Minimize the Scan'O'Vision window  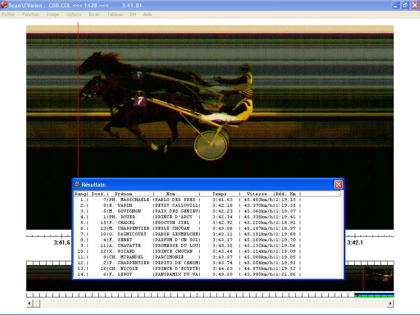[395, 5]
